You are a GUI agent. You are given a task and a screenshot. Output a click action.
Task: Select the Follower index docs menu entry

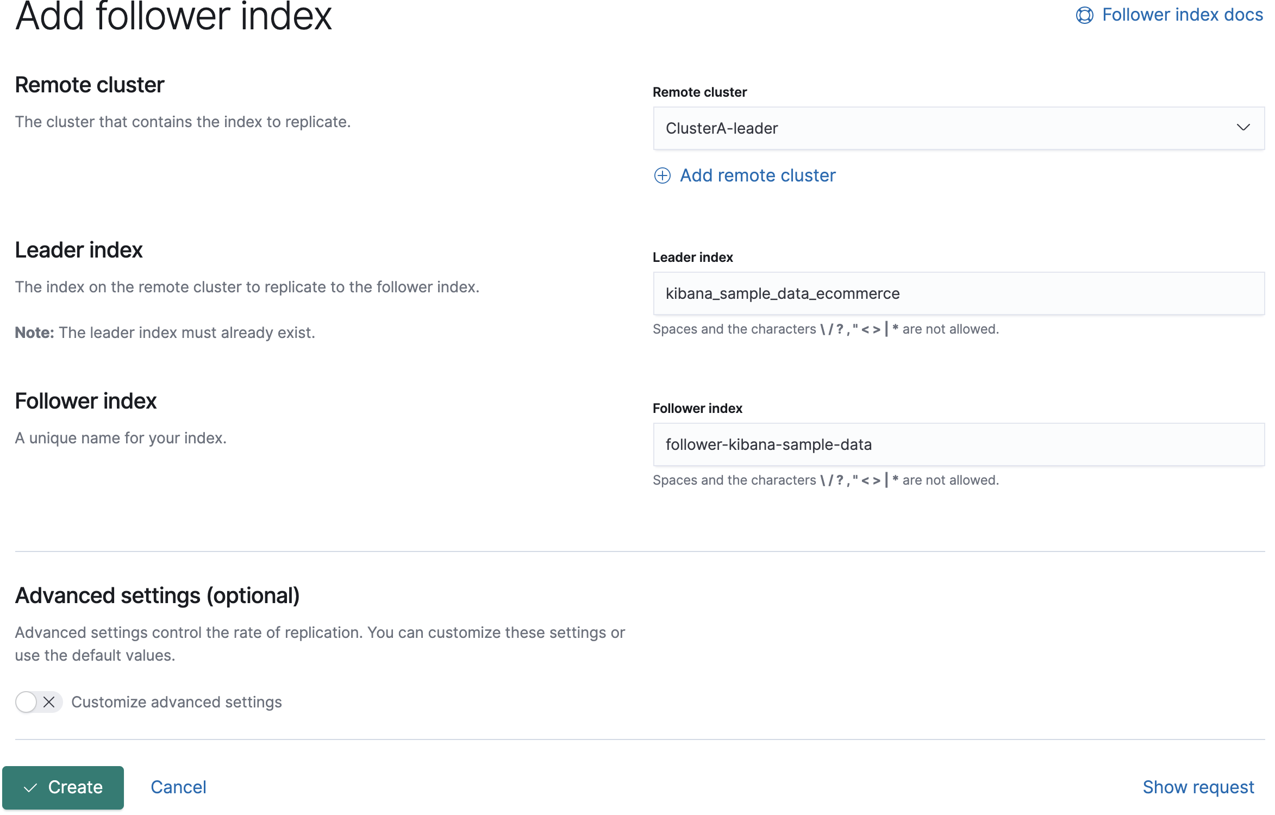point(1183,15)
